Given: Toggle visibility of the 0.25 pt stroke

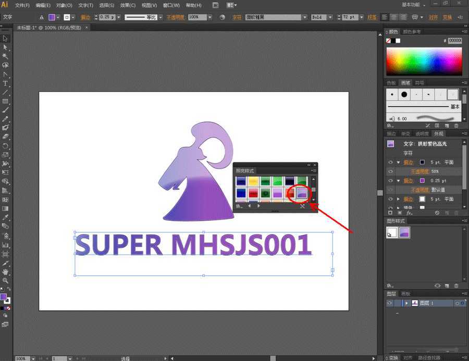Looking at the screenshot, I should click(390, 180).
